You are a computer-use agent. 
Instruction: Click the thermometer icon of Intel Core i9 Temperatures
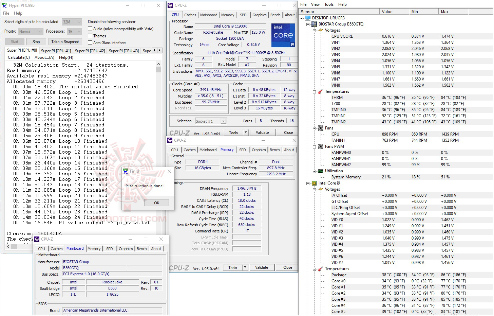click(x=321, y=269)
